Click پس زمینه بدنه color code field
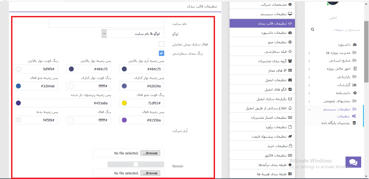This screenshot has height=179, width=369. click(35, 120)
